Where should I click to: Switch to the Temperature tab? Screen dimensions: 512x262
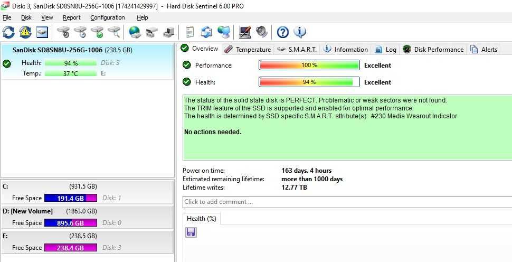248,50
